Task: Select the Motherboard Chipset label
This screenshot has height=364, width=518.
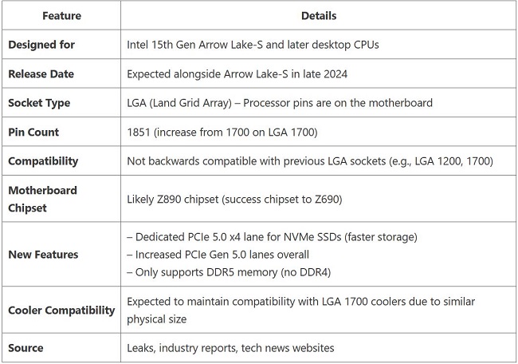Action: click(42, 199)
